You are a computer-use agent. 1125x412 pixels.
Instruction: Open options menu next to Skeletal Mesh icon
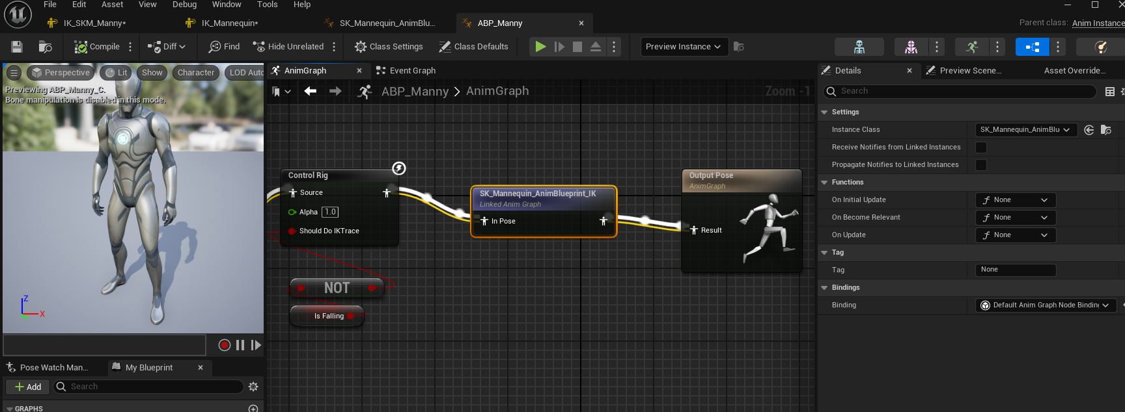pos(937,47)
